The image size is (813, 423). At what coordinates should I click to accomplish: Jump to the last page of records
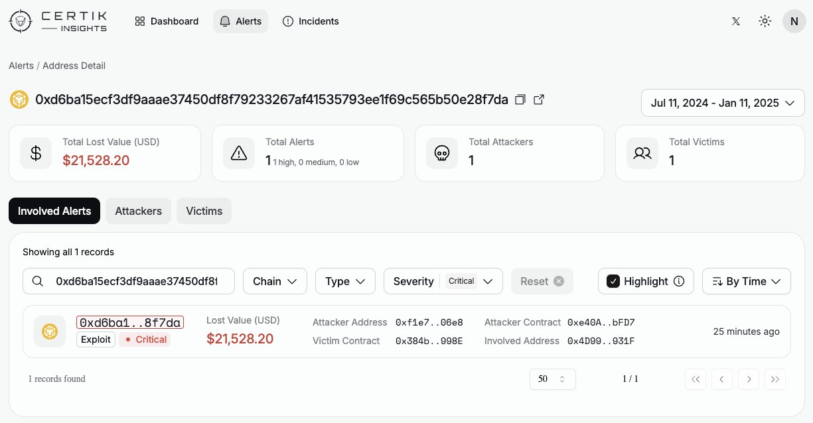coord(775,379)
